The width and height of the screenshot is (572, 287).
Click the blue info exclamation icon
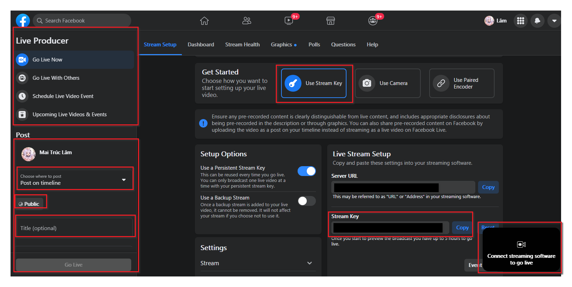tap(203, 123)
